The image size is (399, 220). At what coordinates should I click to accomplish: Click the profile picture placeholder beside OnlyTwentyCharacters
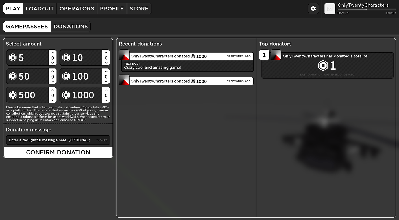pos(330,9)
